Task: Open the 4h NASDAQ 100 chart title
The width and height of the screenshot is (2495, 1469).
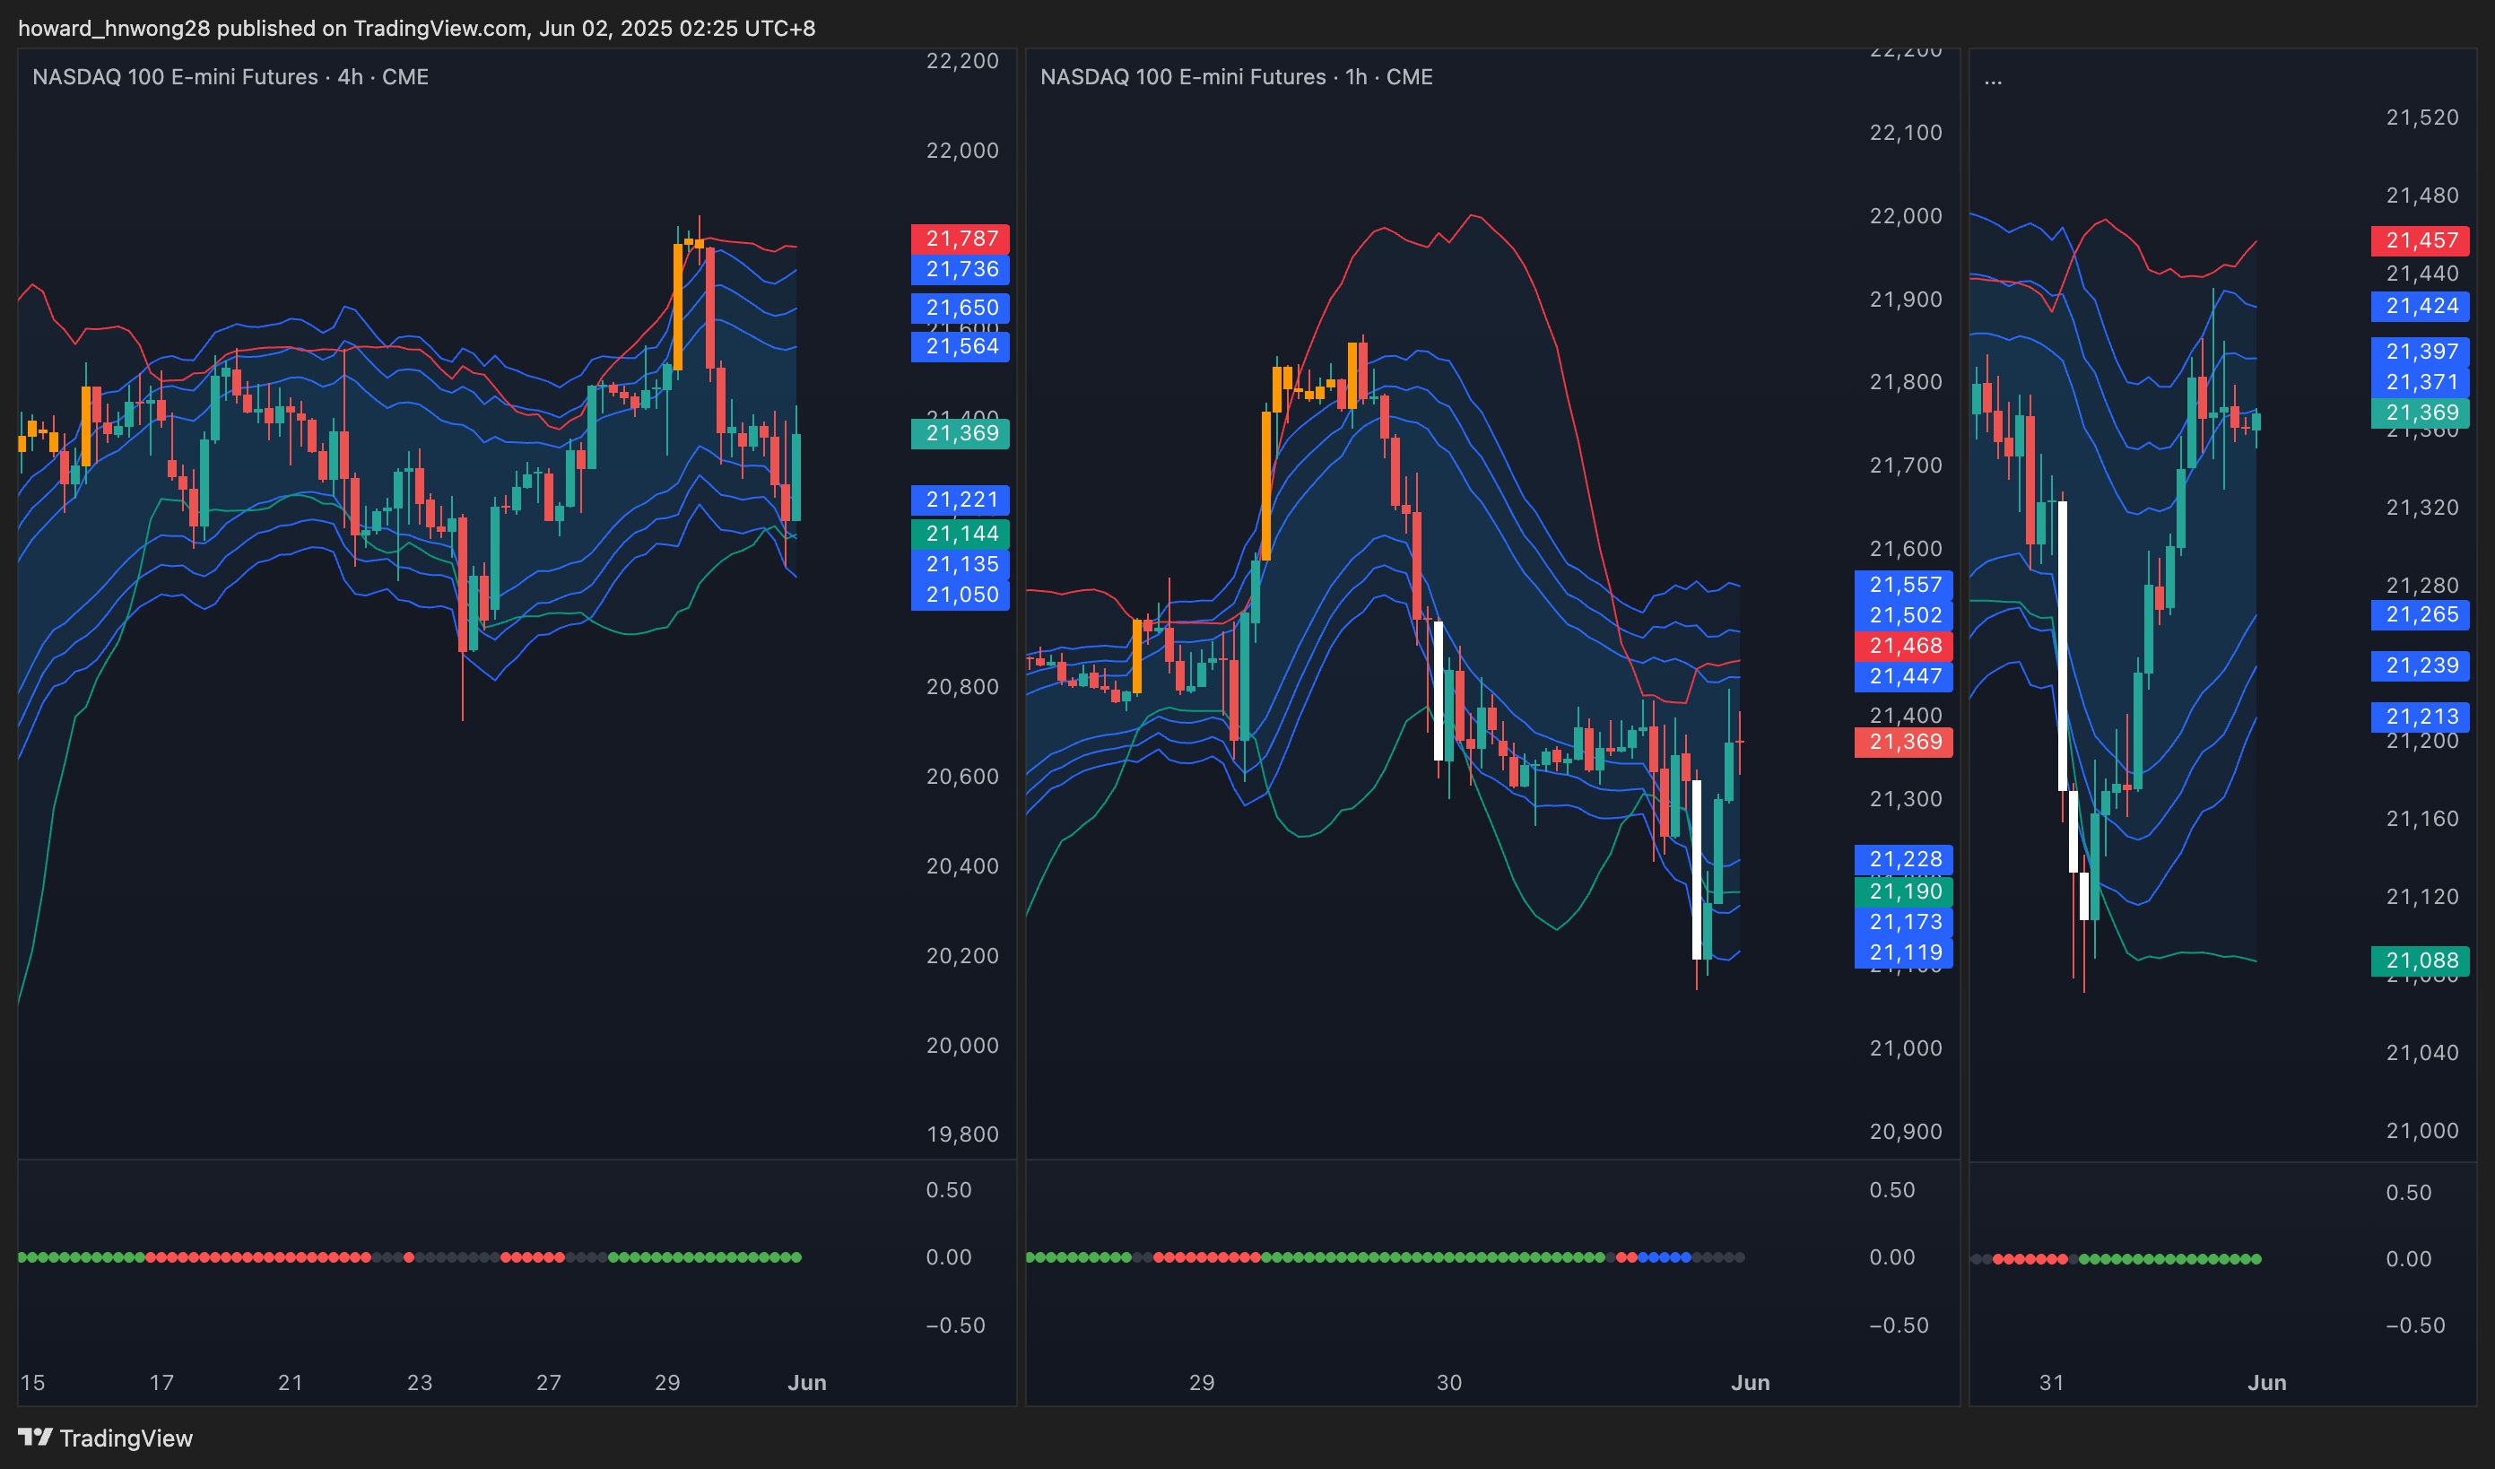Action: click(230, 77)
